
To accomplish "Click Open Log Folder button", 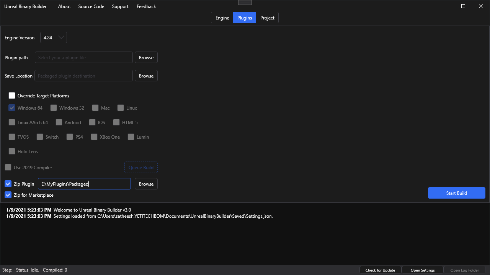I will coord(465,270).
